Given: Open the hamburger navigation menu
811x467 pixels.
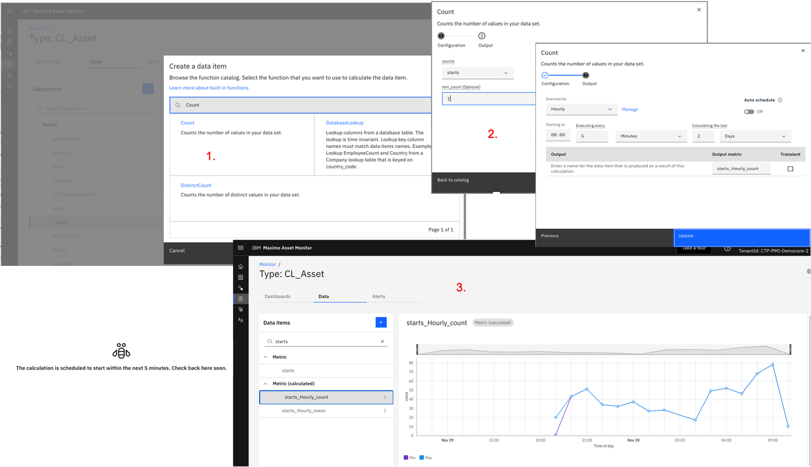Looking at the screenshot, I should (241, 248).
